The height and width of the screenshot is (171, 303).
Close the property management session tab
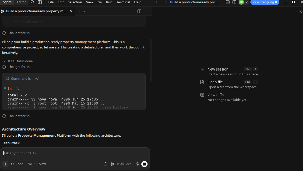tap(71, 11)
